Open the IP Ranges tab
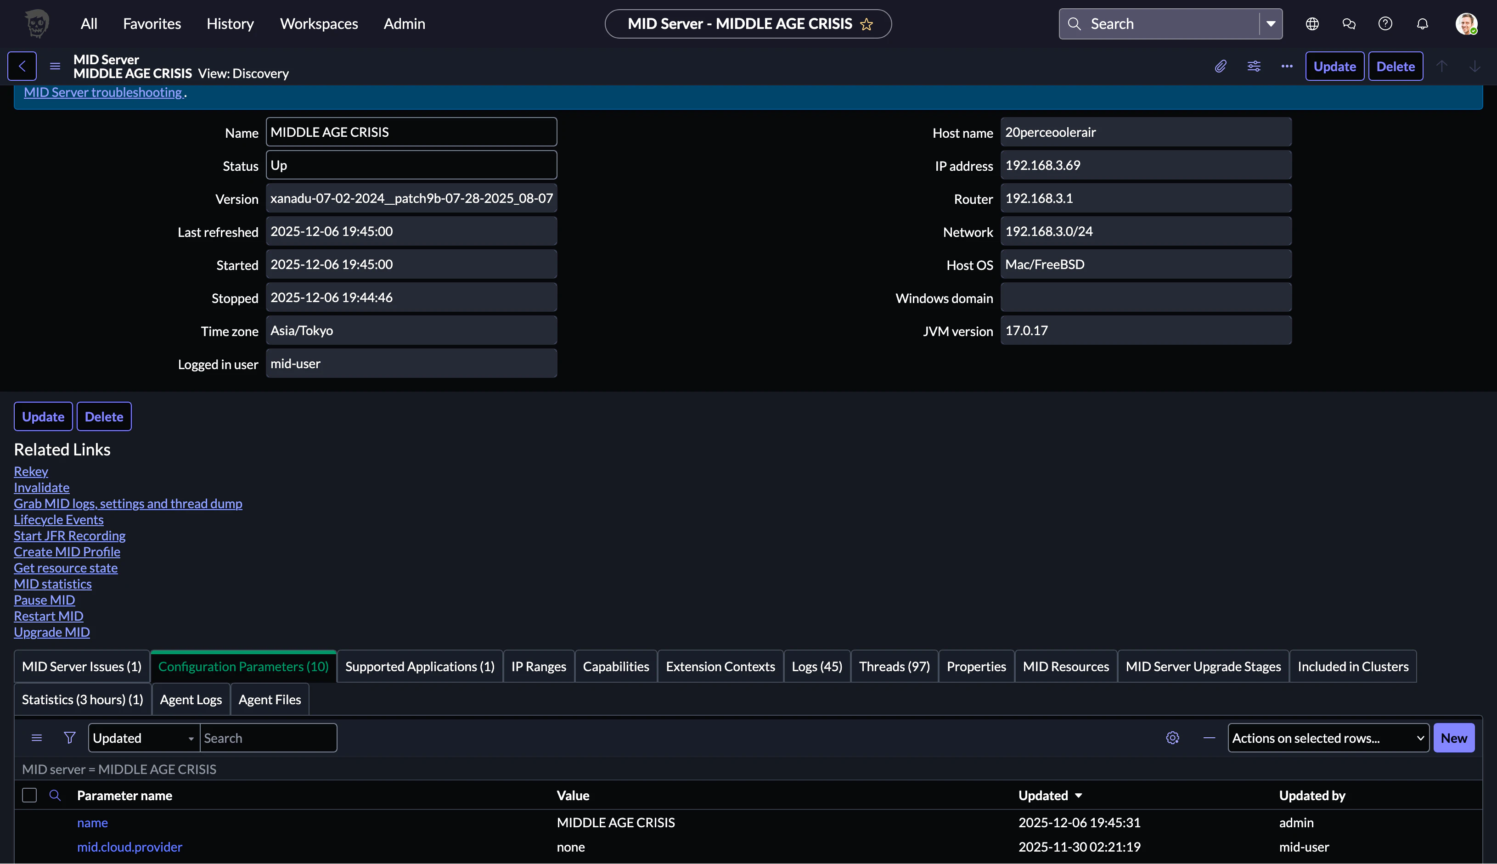The width and height of the screenshot is (1497, 864). coord(538,667)
